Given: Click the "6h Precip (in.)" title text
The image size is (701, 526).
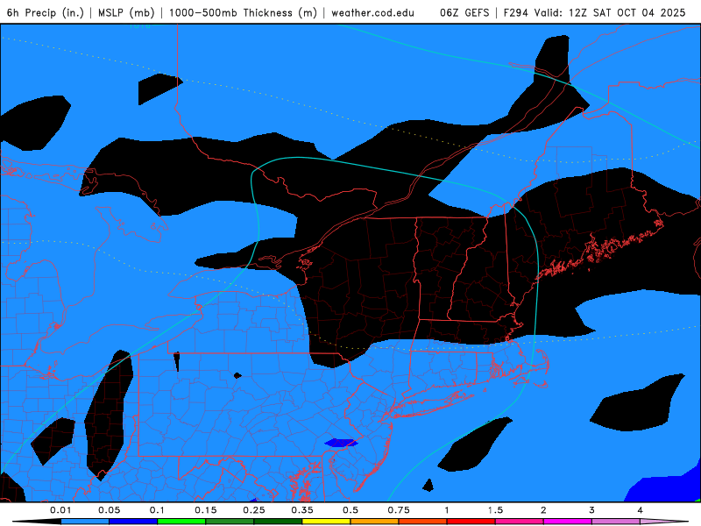Looking at the screenshot, I should [x=46, y=12].
